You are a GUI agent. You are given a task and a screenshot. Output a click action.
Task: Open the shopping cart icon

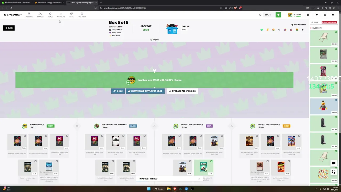[316, 15]
